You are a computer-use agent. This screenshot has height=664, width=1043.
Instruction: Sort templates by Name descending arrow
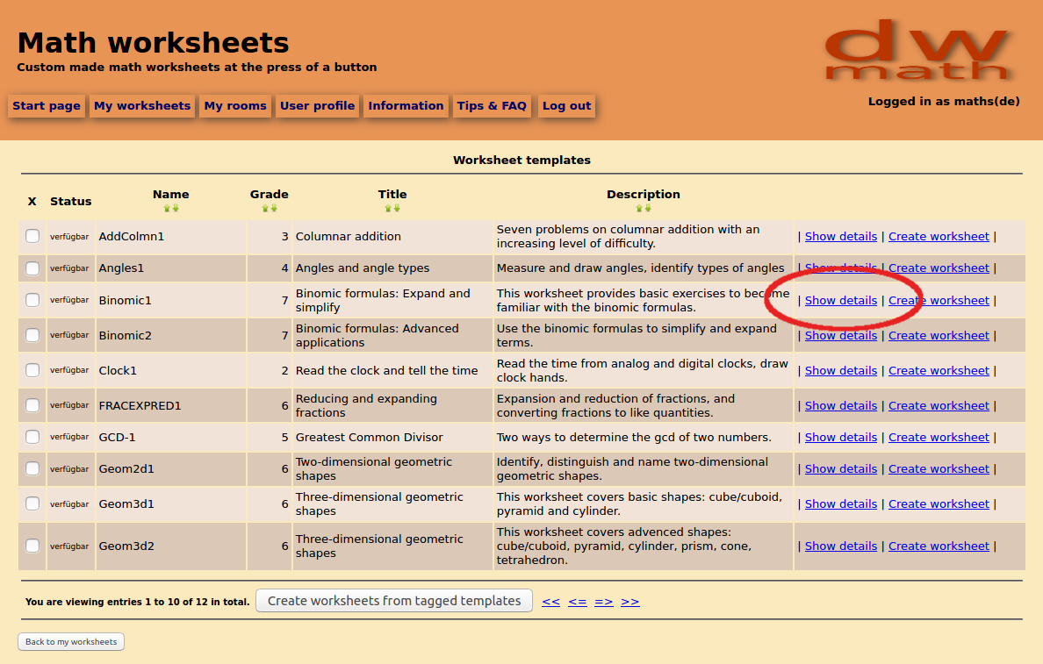[176, 208]
